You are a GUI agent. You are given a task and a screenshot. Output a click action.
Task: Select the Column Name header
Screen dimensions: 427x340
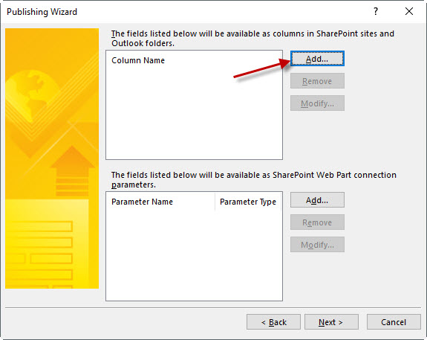point(138,60)
